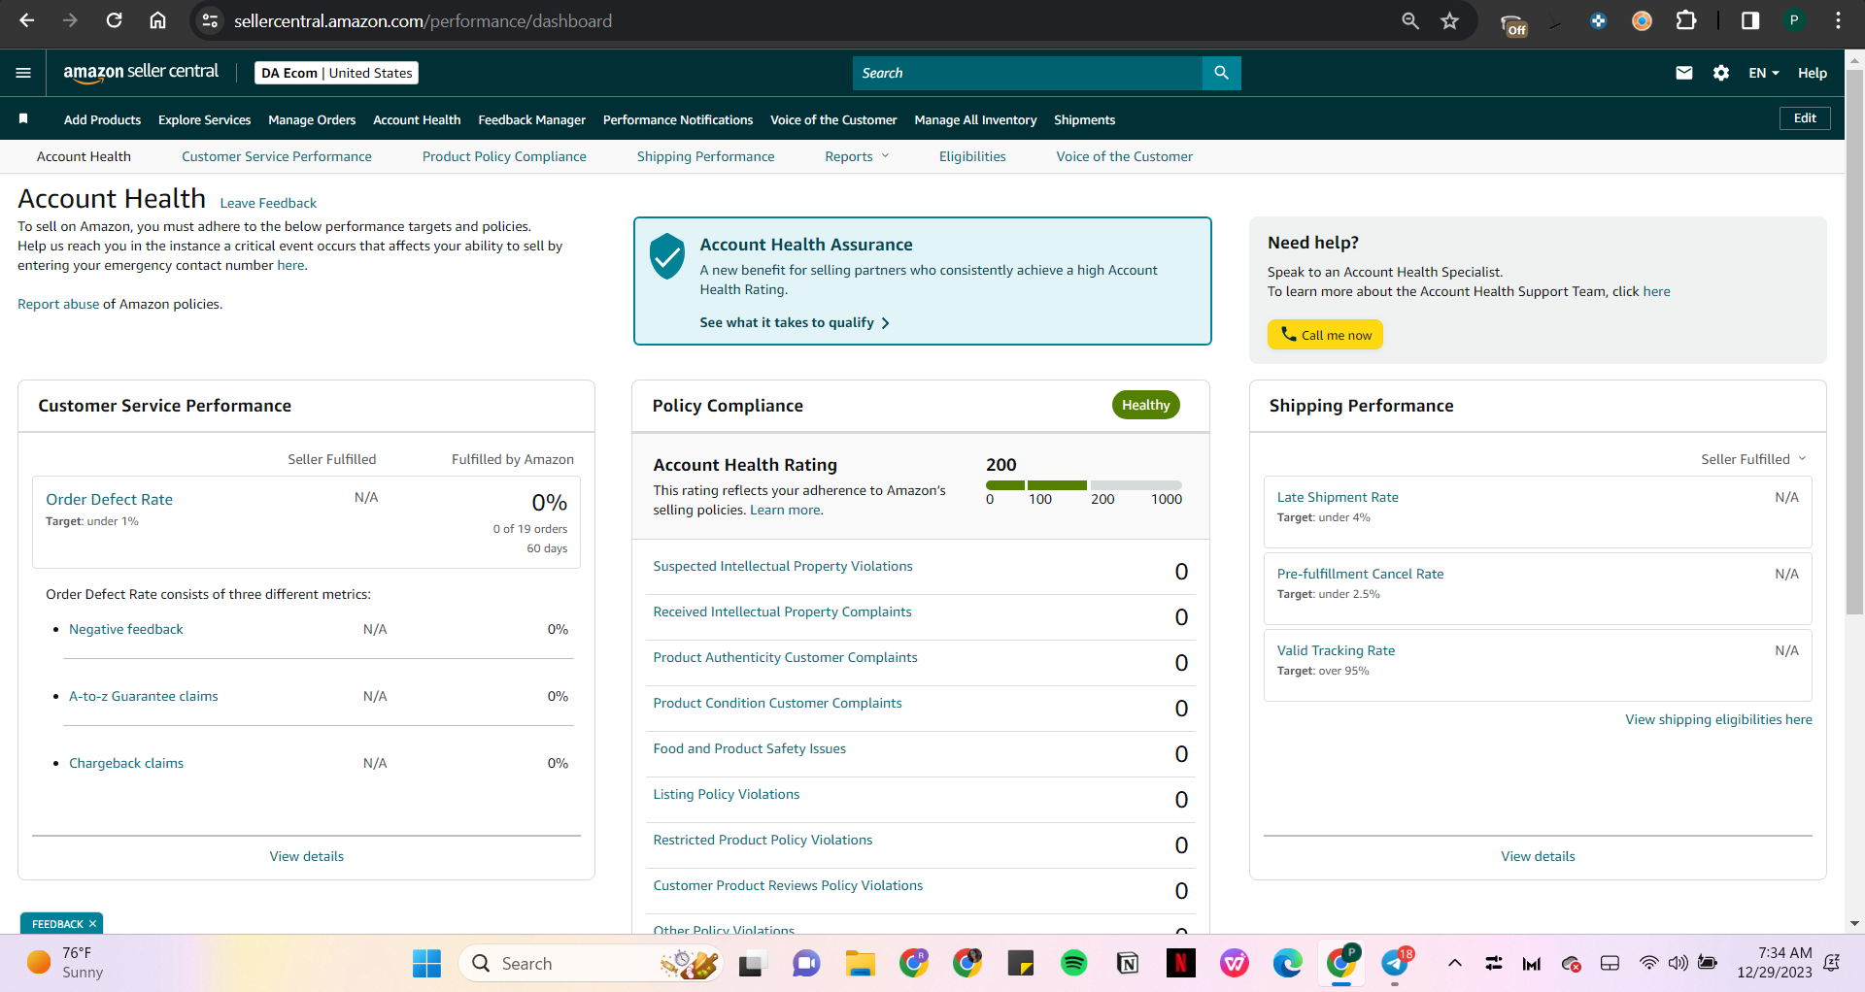Close the FEEDBACK tab widget
This screenshot has width=1865, height=992.
(x=92, y=924)
